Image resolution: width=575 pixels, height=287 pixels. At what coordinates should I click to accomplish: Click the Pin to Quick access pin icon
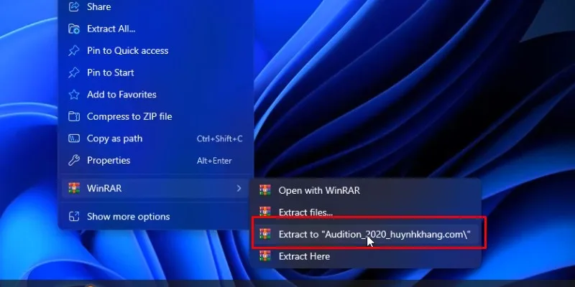(x=74, y=50)
